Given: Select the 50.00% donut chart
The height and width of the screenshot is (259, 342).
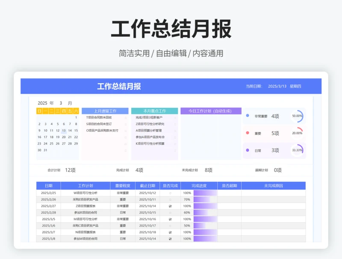Looking at the screenshot, I should 297,116.
